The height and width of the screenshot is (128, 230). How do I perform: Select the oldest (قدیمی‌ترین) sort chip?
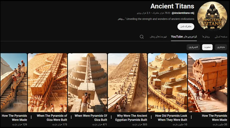(x=193, y=47)
